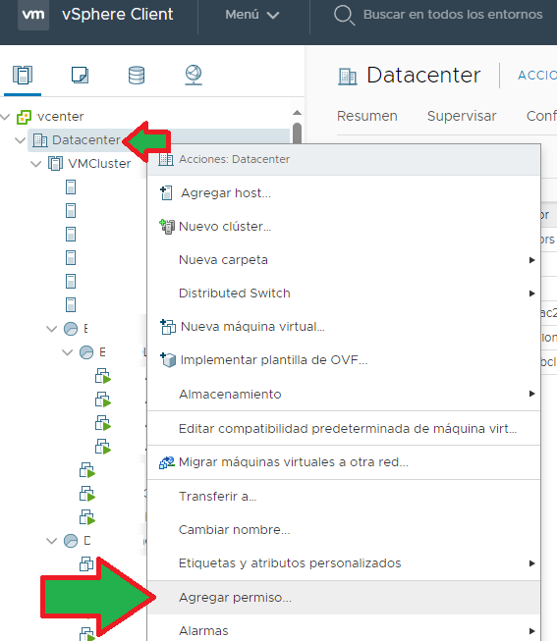The height and width of the screenshot is (641, 557).
Task: Select the D resource pool icon
Action: [71, 541]
